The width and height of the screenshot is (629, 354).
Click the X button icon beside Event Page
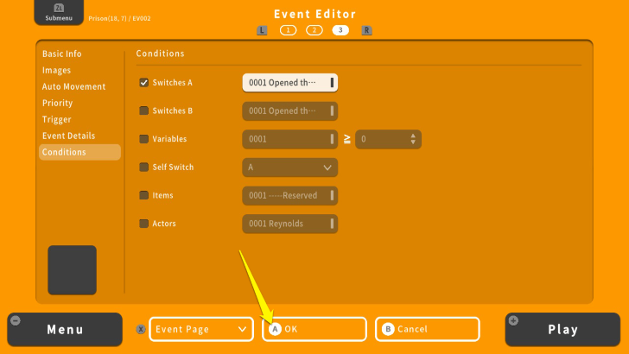pyautogui.click(x=140, y=329)
